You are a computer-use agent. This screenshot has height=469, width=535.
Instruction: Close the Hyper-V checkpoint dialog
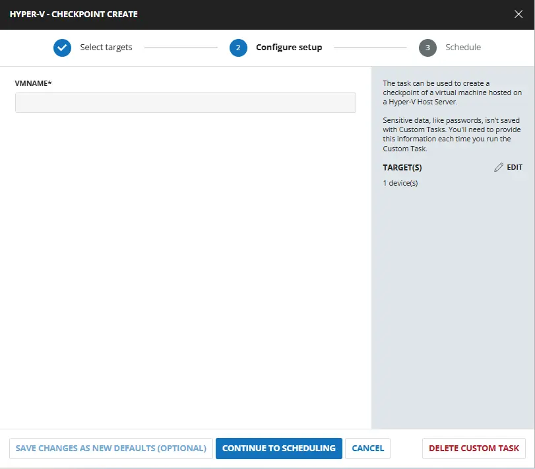(x=518, y=14)
